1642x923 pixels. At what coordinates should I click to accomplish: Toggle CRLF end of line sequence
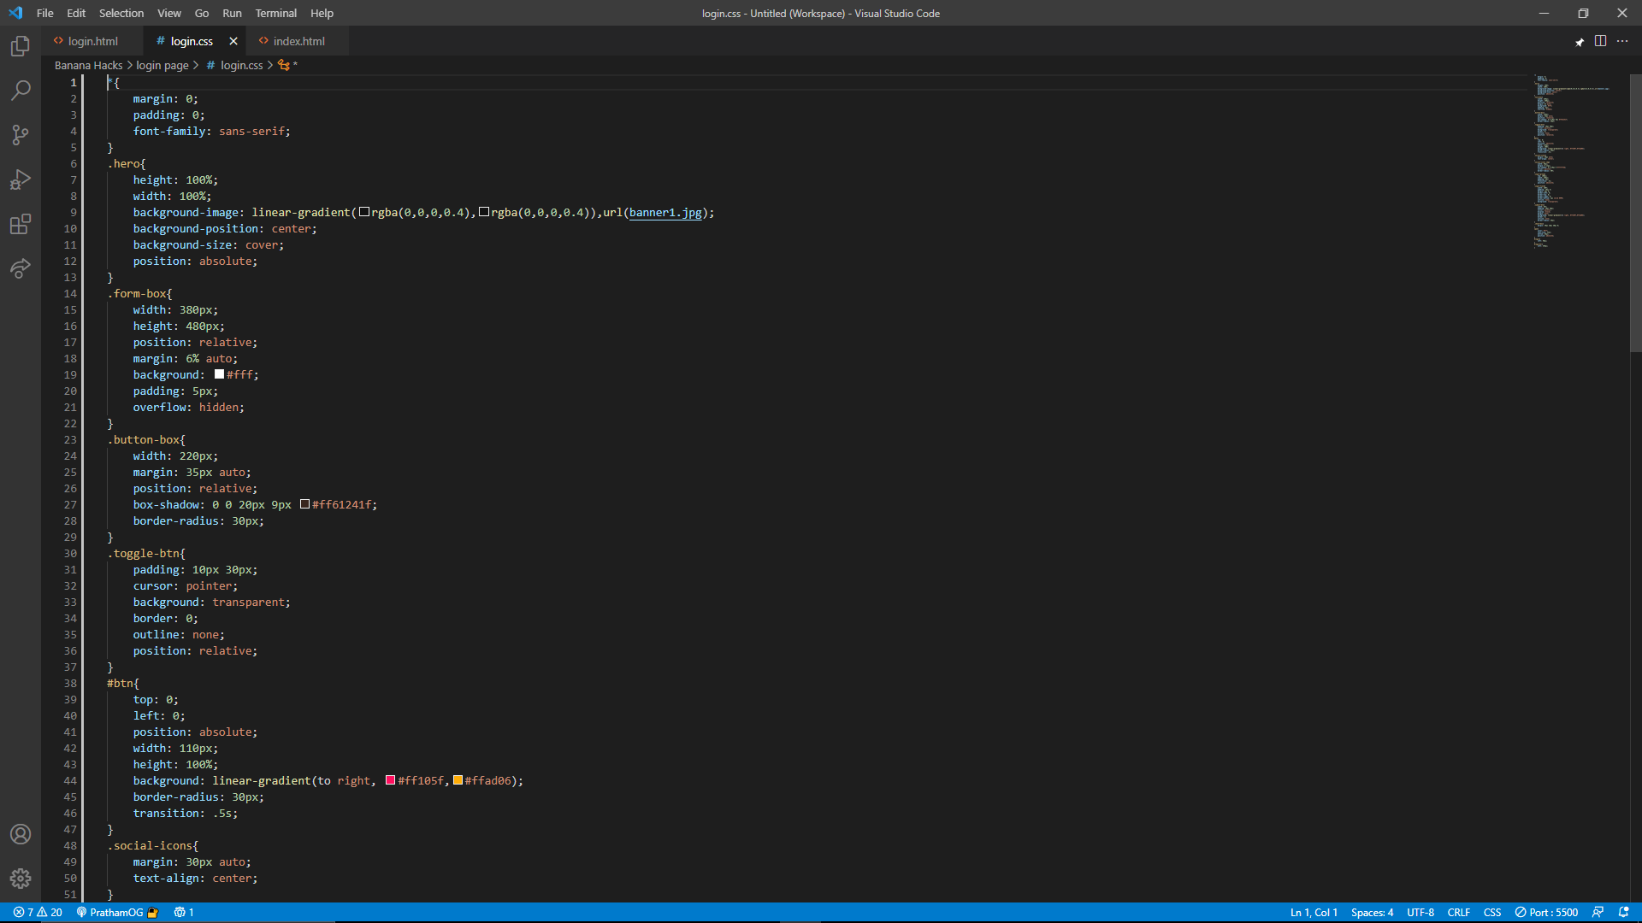1458,912
